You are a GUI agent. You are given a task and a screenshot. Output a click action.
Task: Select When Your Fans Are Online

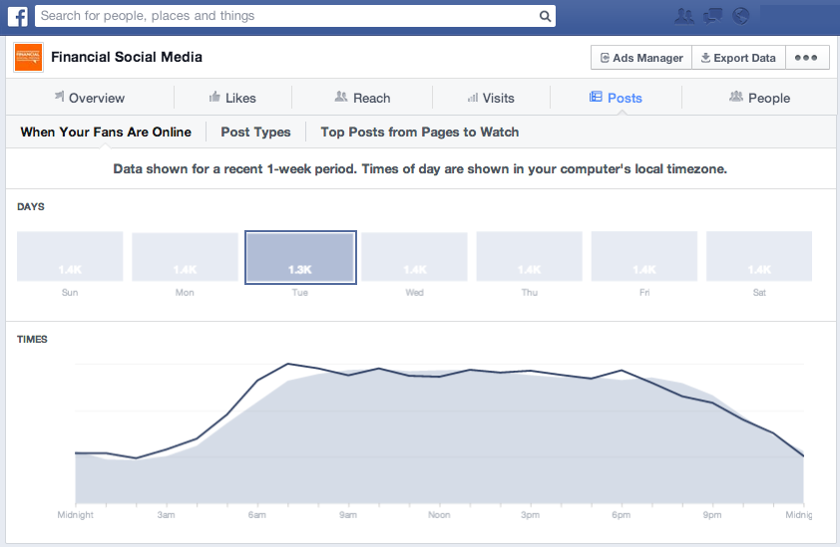(106, 132)
